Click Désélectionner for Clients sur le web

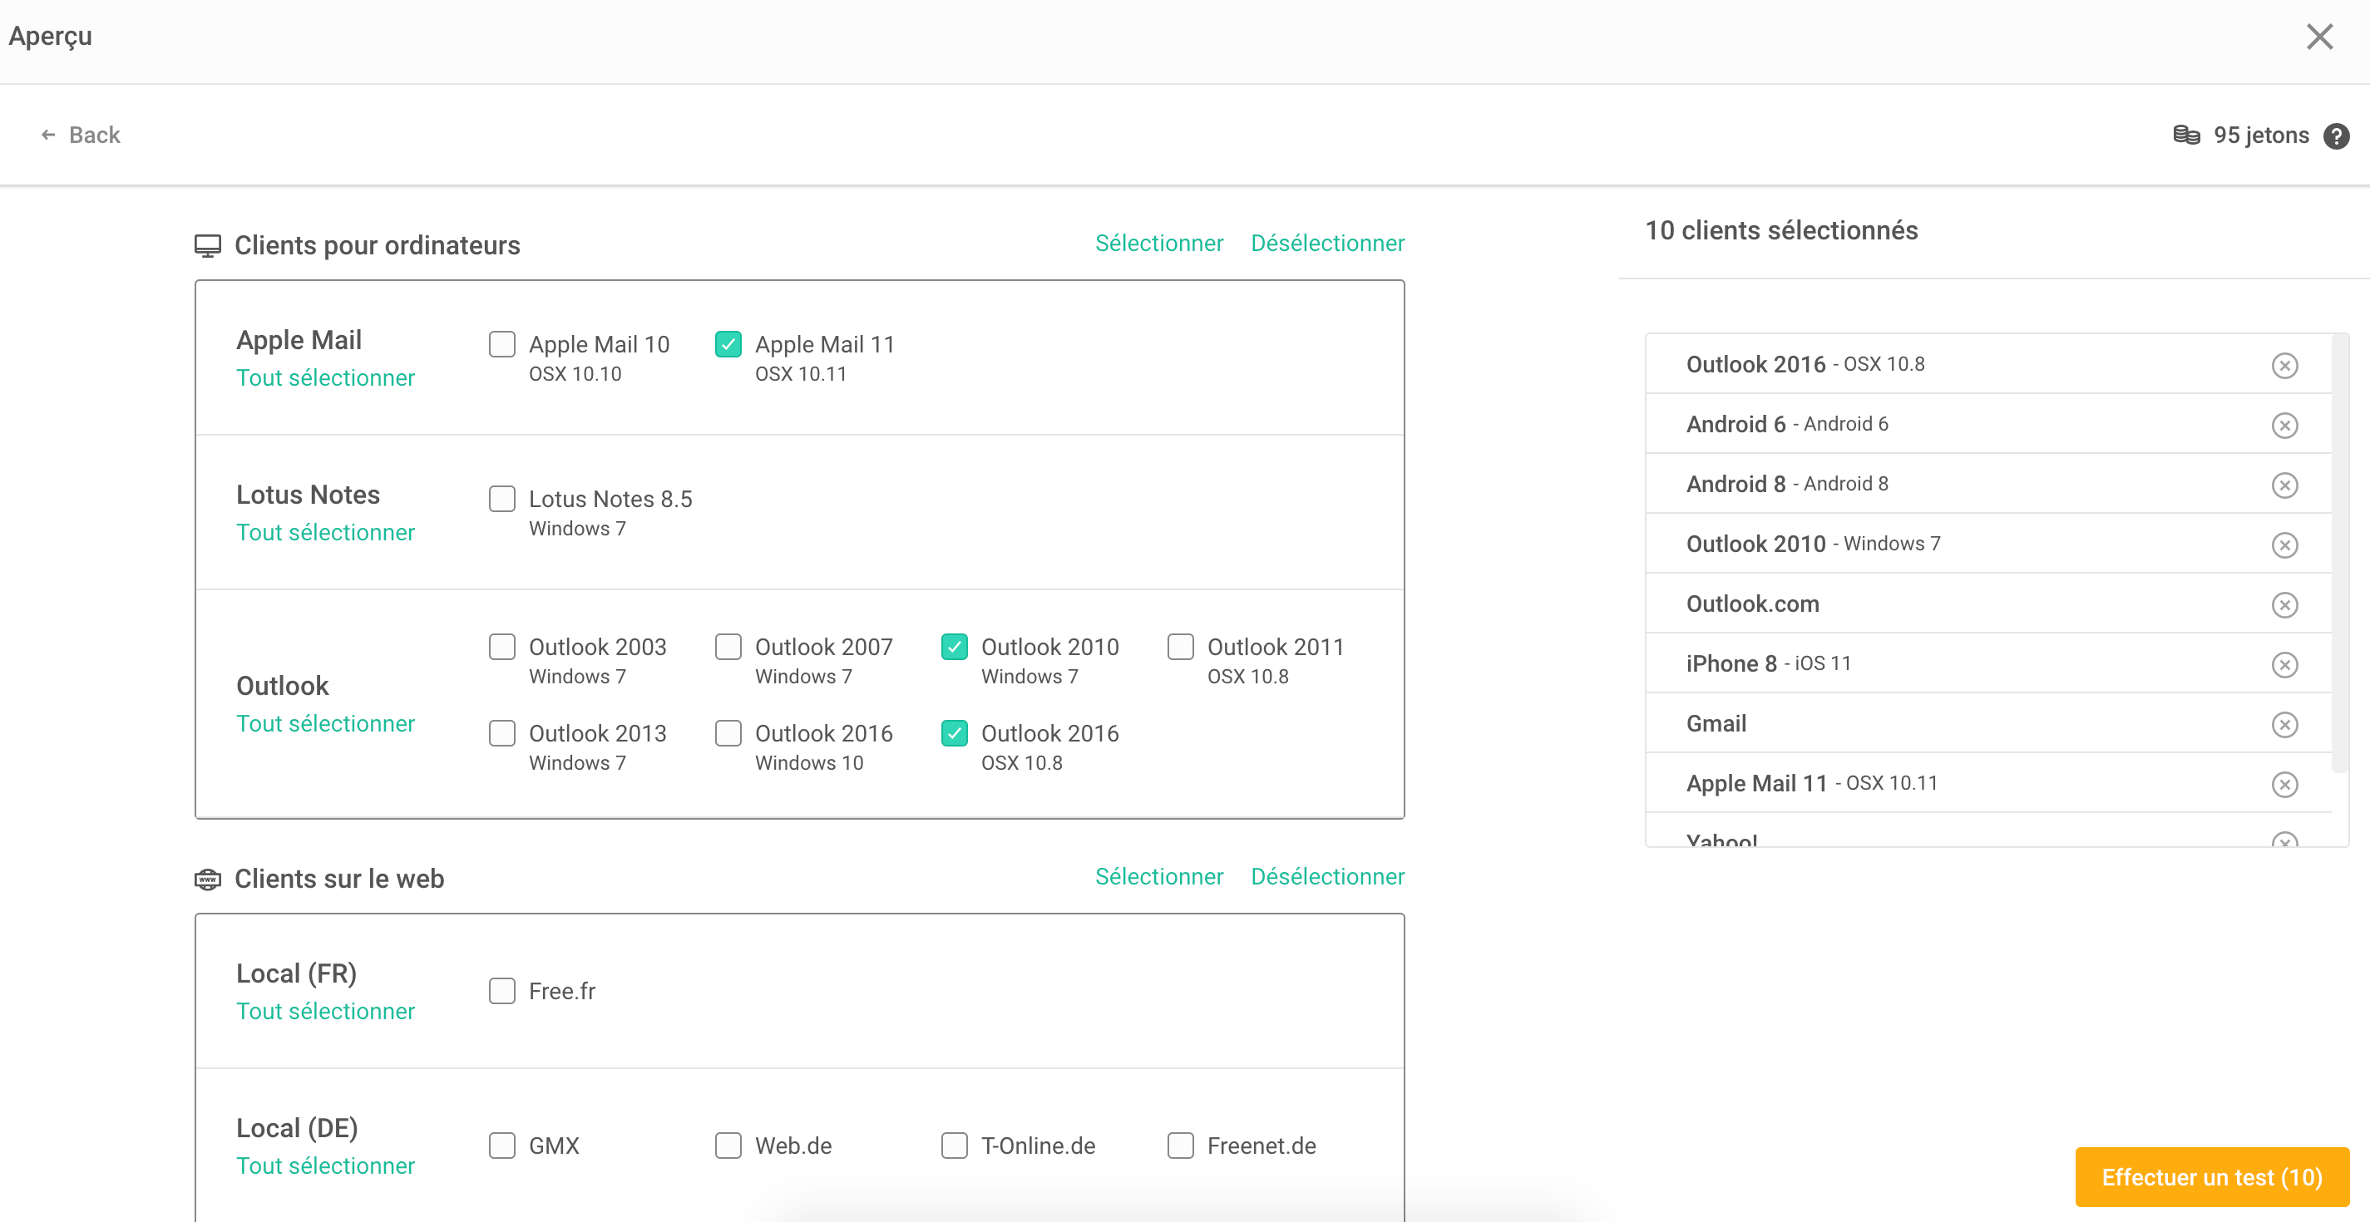pyautogui.click(x=1326, y=876)
